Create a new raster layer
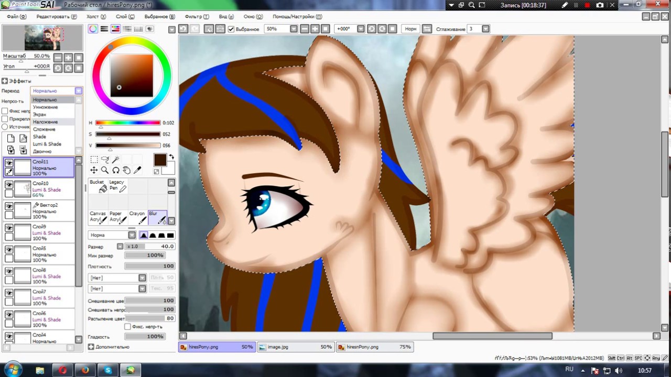671x377 pixels. [x=11, y=139]
